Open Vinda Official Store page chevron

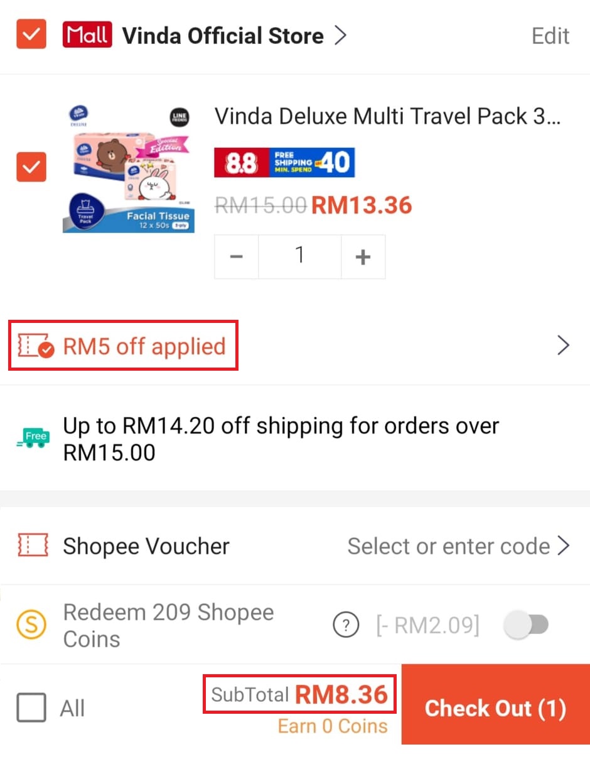pyautogui.click(x=340, y=35)
